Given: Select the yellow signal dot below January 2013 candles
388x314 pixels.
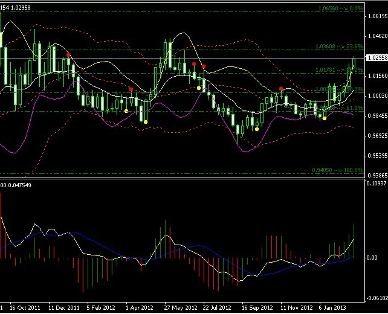Looking at the screenshot, I should [325, 118].
